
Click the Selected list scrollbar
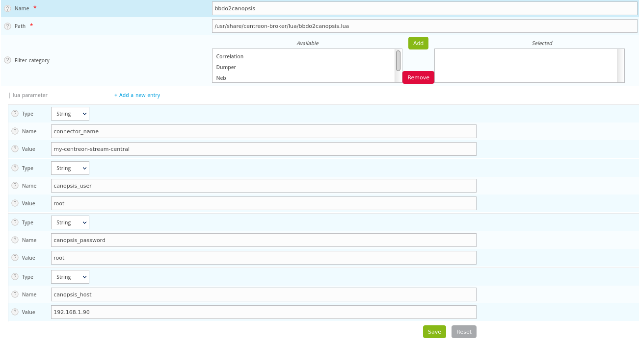click(620, 66)
